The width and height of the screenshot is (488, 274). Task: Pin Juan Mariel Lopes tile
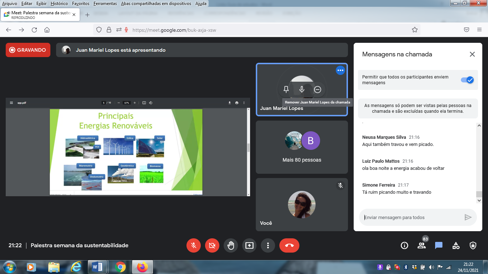pyautogui.click(x=286, y=90)
